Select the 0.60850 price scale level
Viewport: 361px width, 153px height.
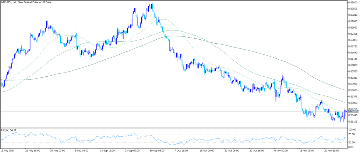coord(353,65)
